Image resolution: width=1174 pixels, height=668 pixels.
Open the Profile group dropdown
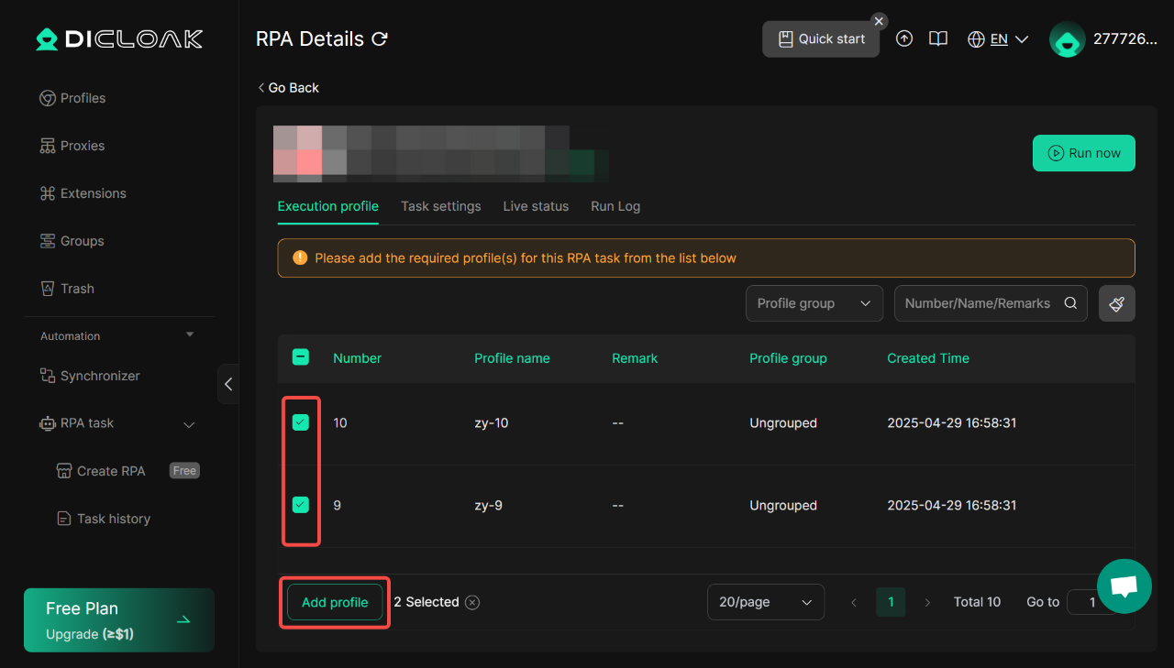814,303
